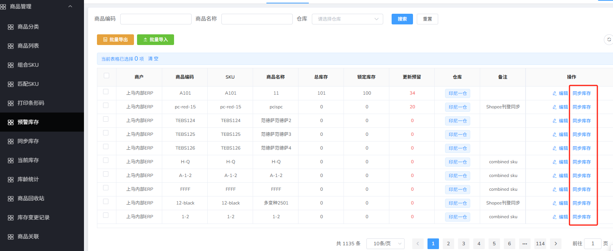Screen dimensions: 613x251
Task: Expand more pages via the ellipsis button
Action: click(525, 243)
